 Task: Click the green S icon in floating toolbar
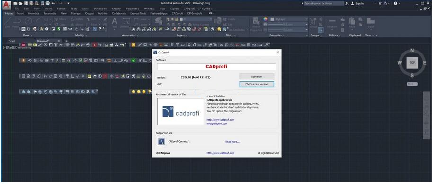click(x=59, y=29)
